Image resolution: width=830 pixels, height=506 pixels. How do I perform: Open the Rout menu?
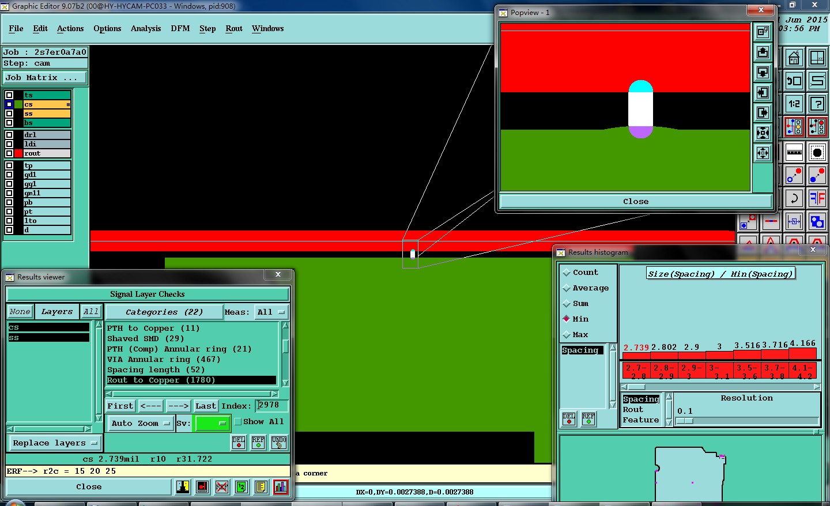point(234,29)
